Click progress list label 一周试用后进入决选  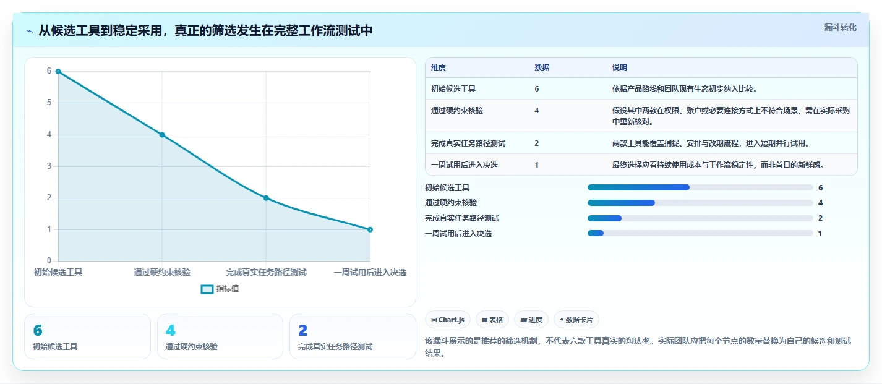tap(458, 233)
